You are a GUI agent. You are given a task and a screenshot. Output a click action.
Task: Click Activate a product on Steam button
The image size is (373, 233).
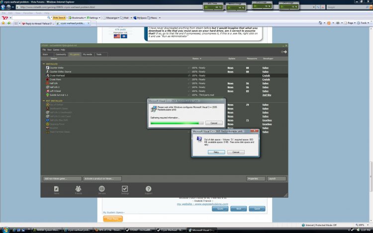click(x=102, y=179)
